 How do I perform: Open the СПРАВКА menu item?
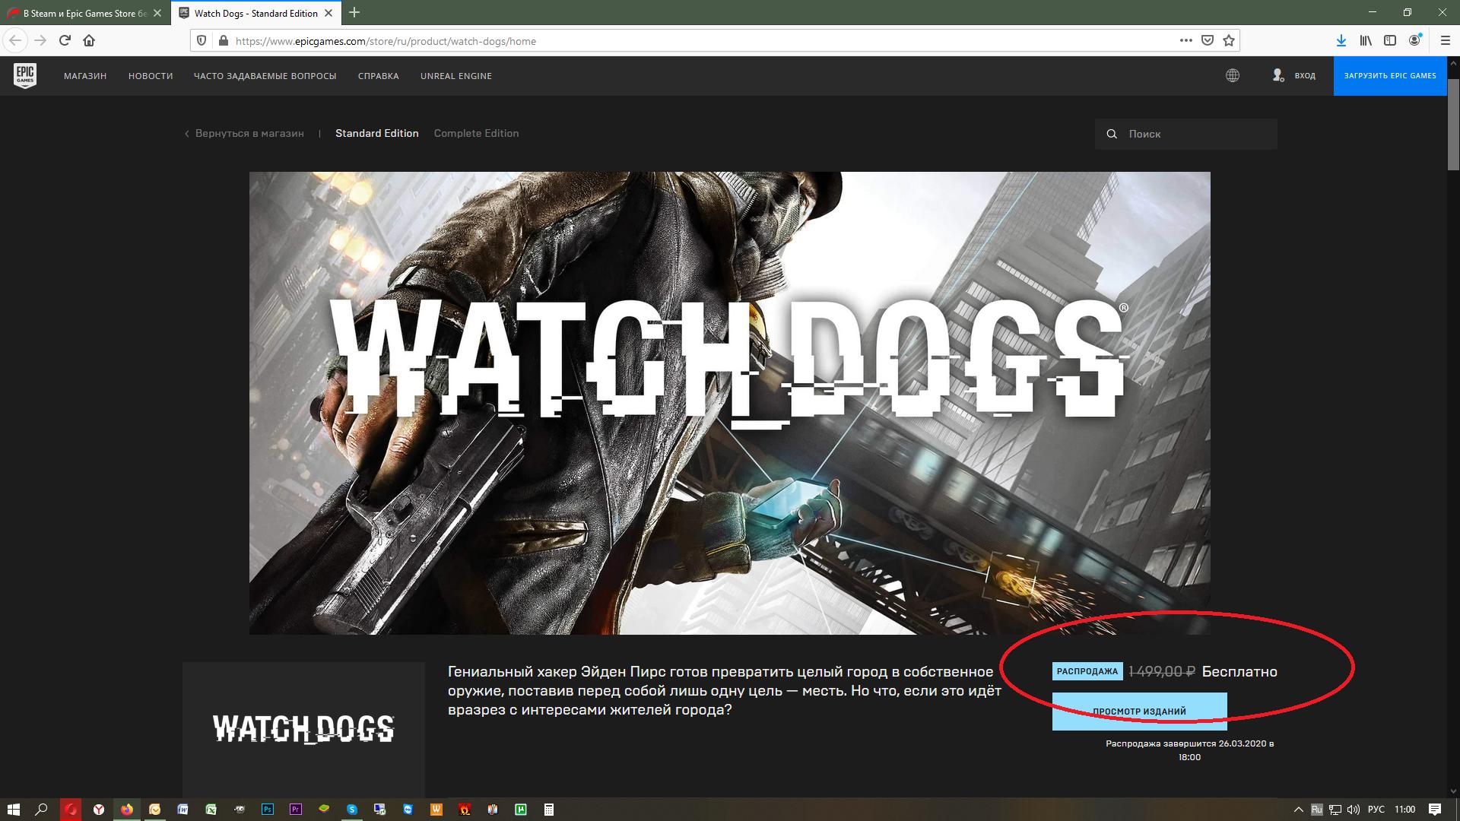point(379,76)
